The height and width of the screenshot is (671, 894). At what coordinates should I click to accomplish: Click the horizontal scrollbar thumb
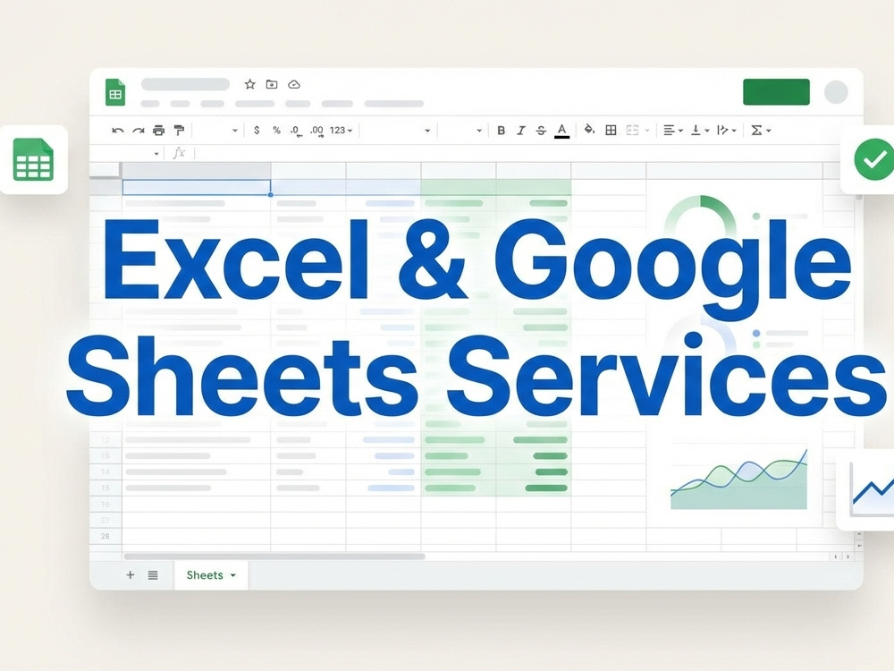(274, 556)
